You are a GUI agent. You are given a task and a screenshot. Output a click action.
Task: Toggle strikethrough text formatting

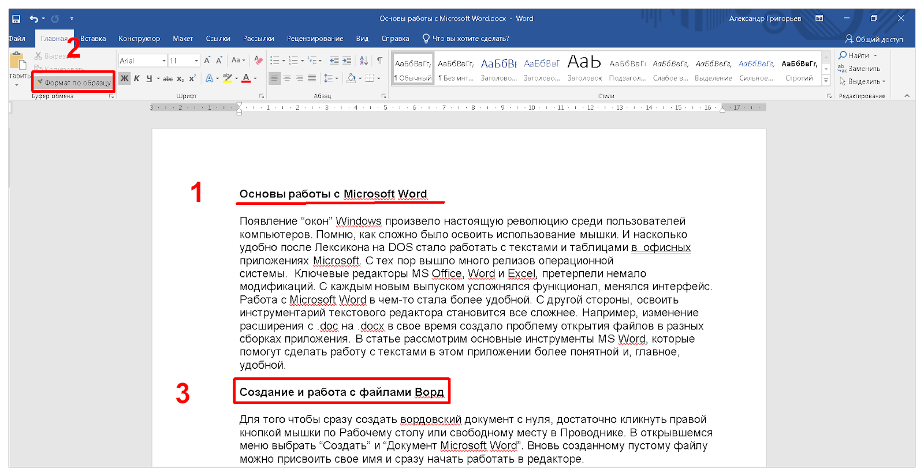167,78
